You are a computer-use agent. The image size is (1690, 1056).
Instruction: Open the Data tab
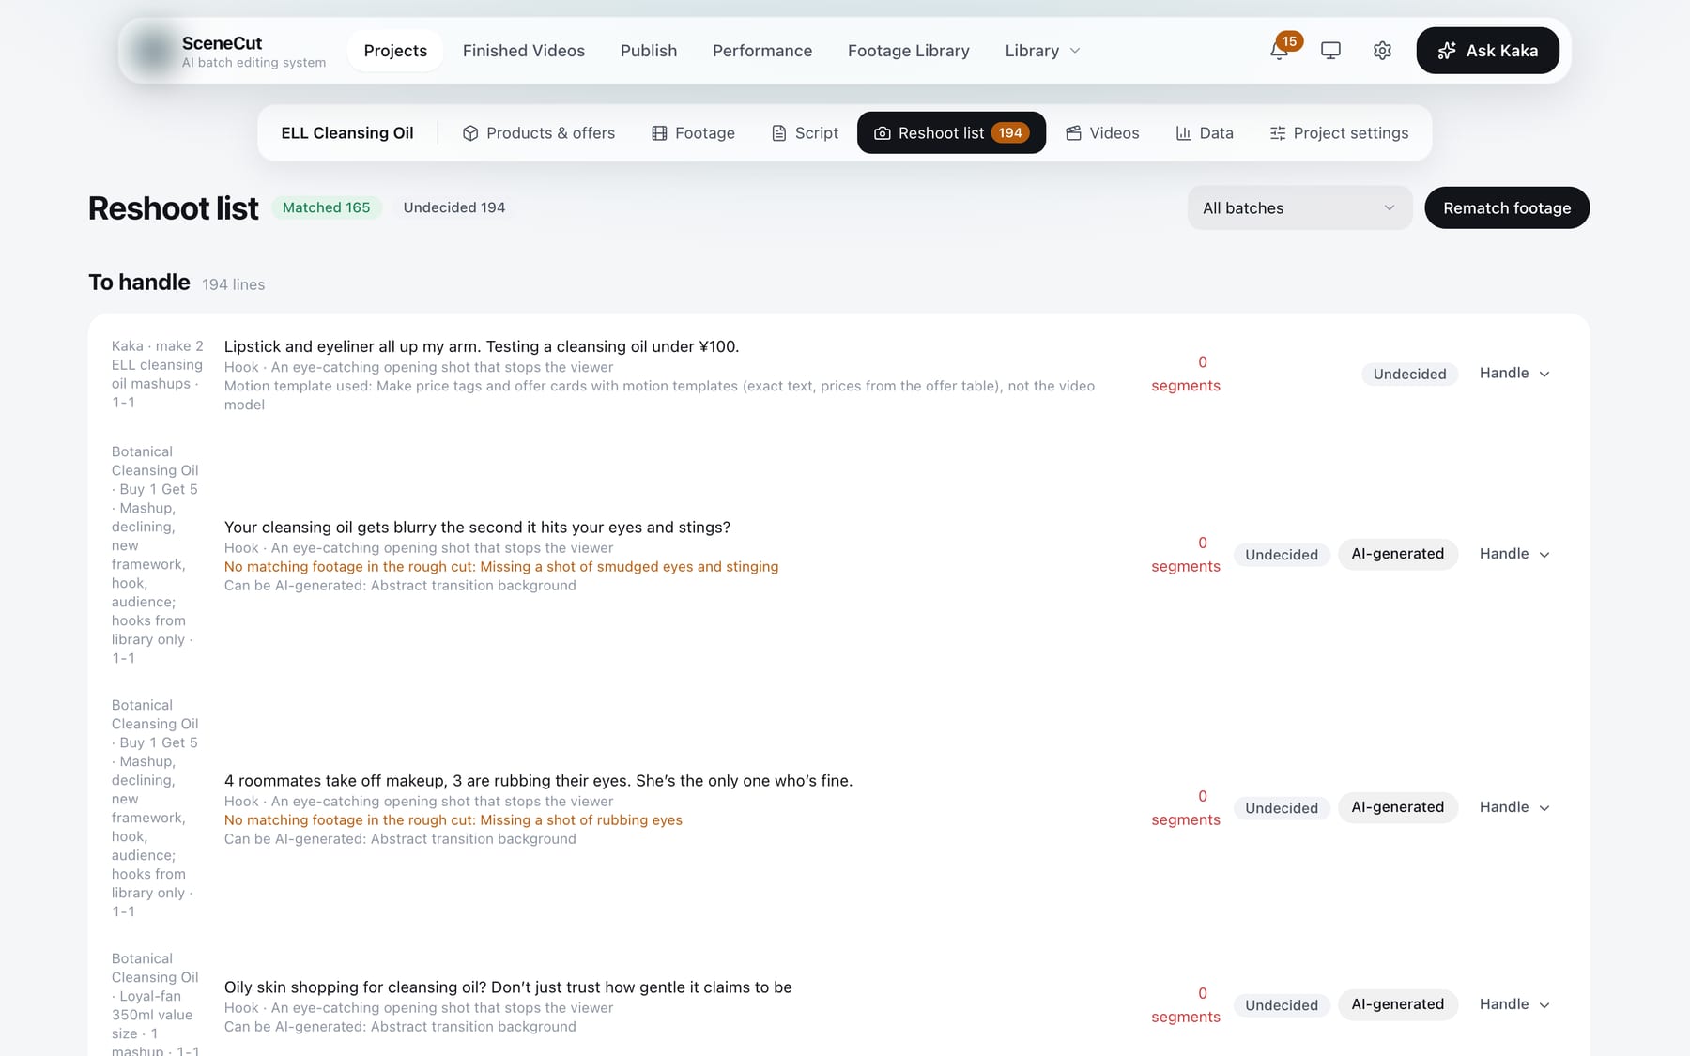tap(1205, 133)
